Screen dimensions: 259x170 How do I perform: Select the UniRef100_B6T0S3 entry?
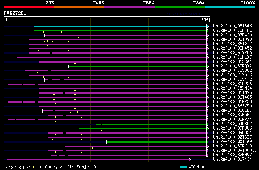coord(232,39)
